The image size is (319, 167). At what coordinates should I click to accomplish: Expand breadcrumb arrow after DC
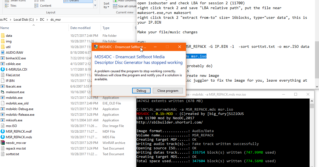47,20
